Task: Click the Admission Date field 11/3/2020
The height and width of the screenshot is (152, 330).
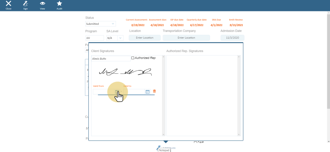Action: pyautogui.click(x=232, y=38)
